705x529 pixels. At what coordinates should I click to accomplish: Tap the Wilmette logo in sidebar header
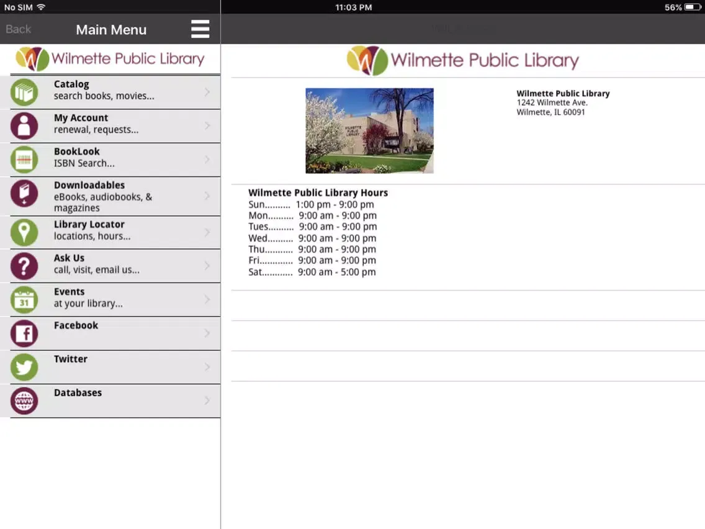pos(110,58)
